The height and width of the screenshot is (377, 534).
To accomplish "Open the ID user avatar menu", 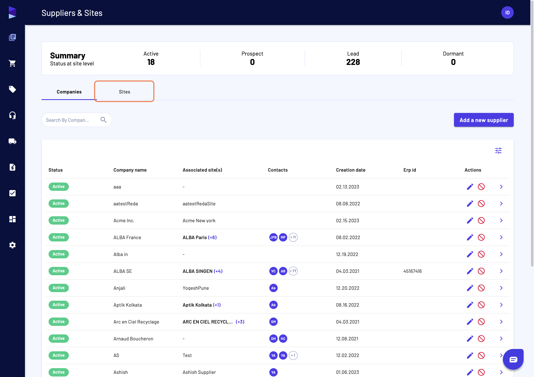I will [507, 12].
